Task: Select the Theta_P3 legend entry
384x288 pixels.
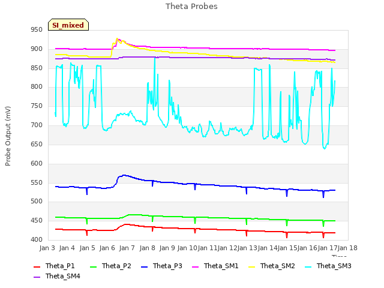Action: click(x=161, y=266)
